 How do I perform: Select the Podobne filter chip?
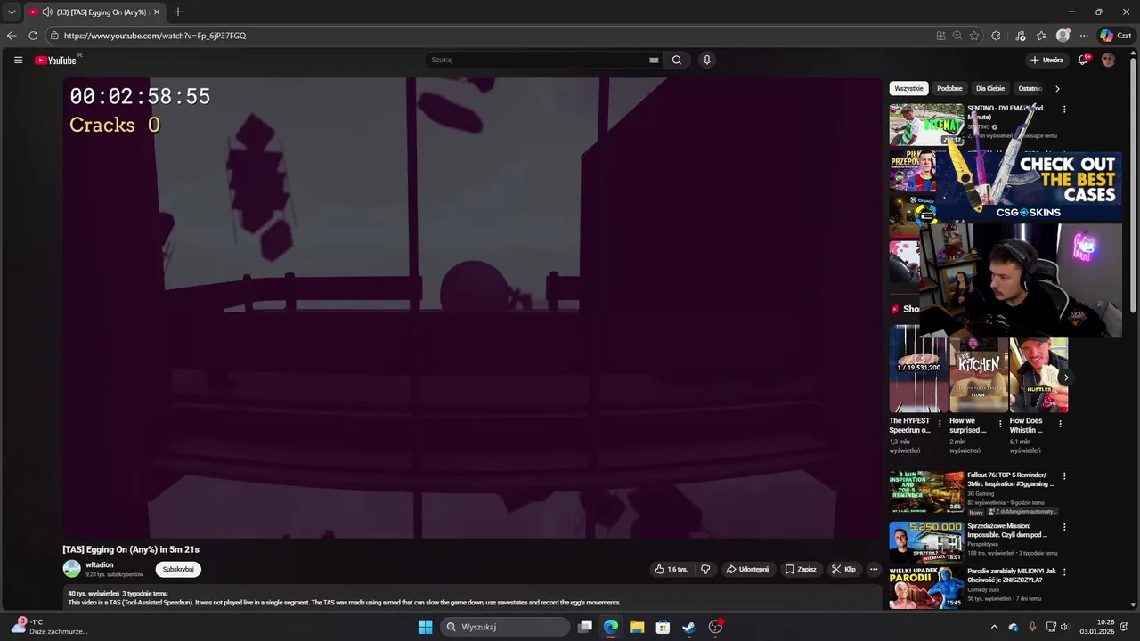pos(949,88)
